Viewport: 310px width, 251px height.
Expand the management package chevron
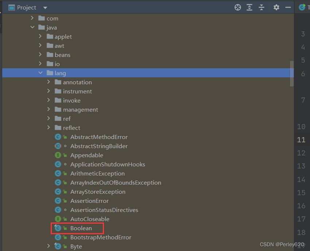[49, 109]
